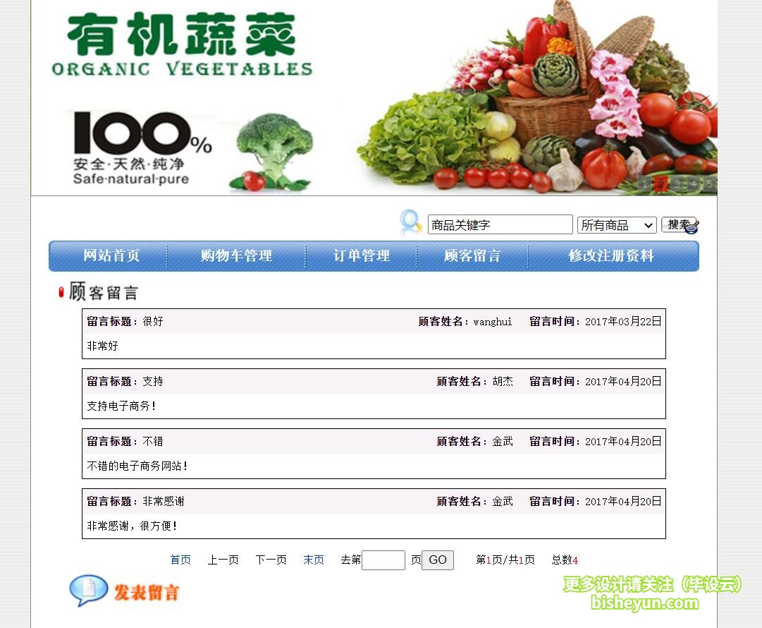
Task: Select banner slide number 5
Action: (x=710, y=183)
